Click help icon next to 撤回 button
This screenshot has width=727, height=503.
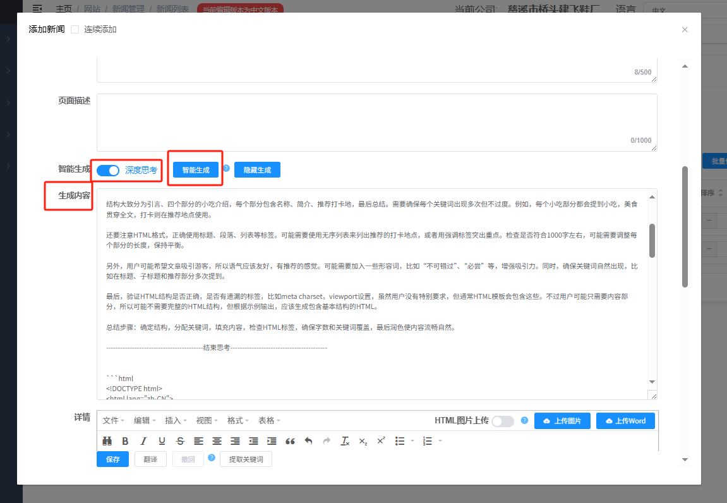[x=212, y=458]
